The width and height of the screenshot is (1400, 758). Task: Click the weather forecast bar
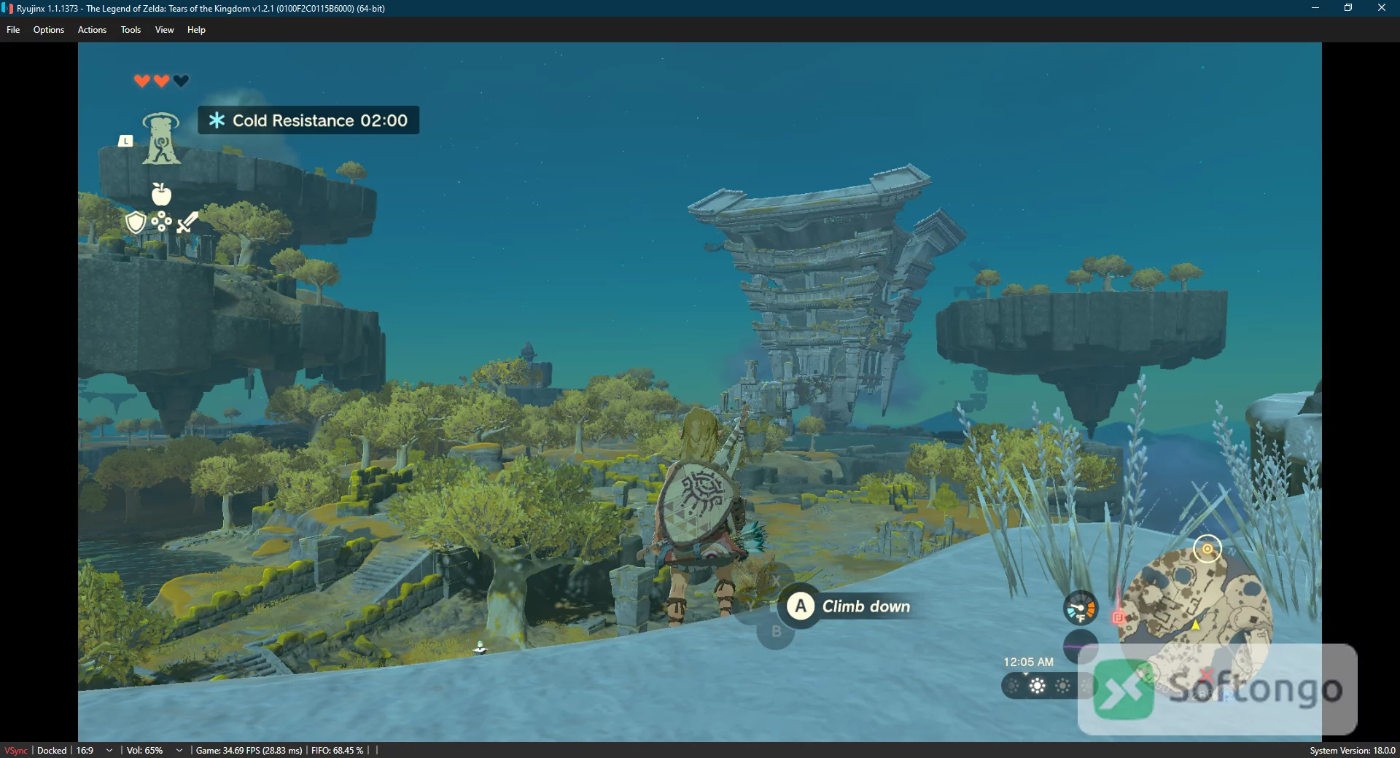pyautogui.click(x=1049, y=686)
